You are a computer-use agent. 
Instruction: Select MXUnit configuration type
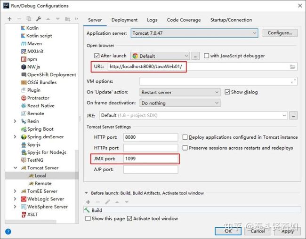coord(32,51)
